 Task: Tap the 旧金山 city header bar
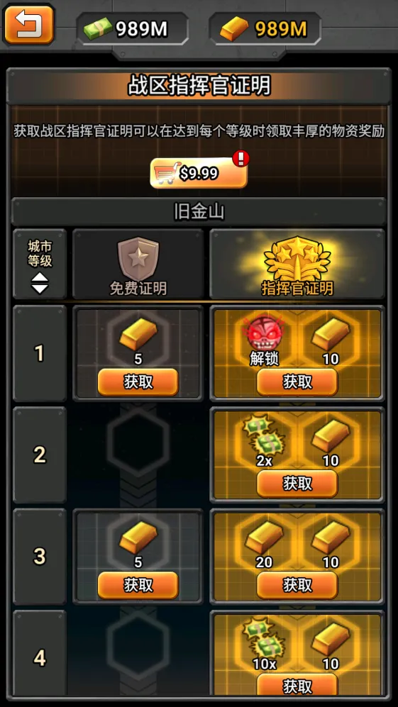tap(199, 211)
